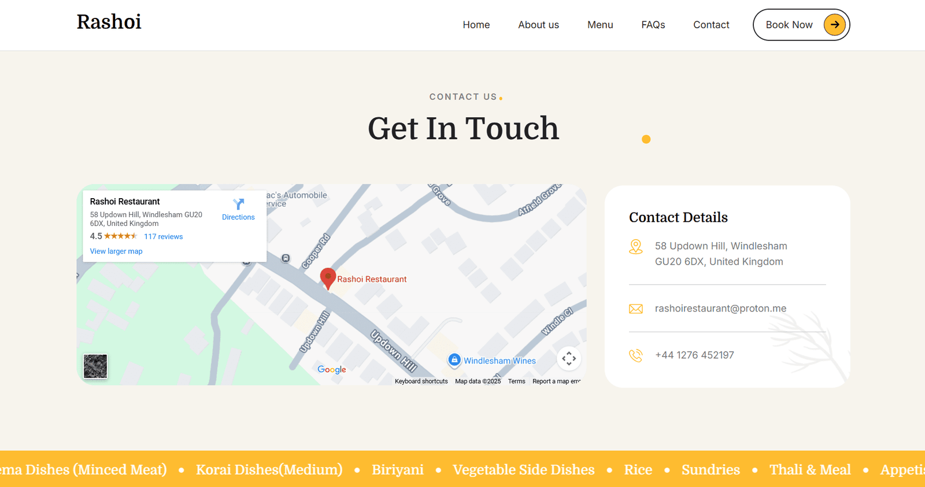Click the Directions arrow icon on map card
The height and width of the screenshot is (487, 925).
pos(238,204)
